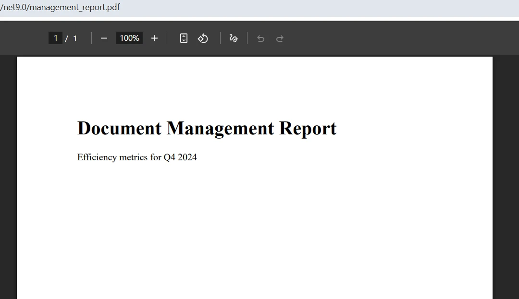The height and width of the screenshot is (299, 519).
Task: Click inside the page number field
Action: click(56, 38)
